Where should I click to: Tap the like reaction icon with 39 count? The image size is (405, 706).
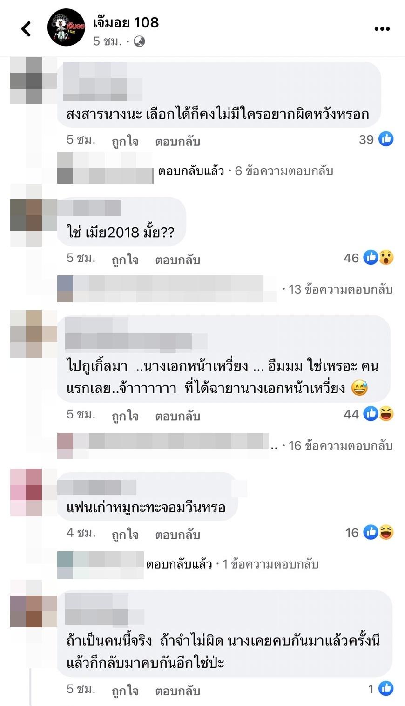(386, 139)
